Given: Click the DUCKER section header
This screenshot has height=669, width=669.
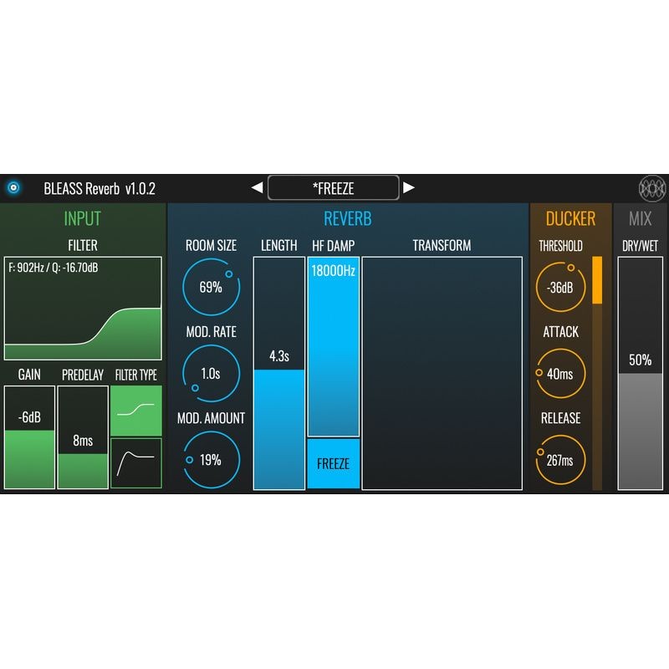Looking at the screenshot, I should [571, 219].
